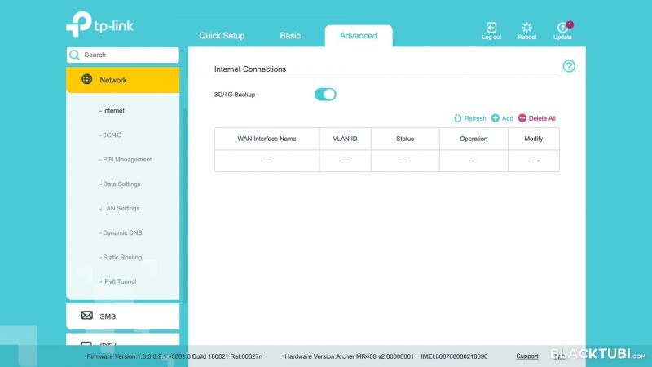652x367 pixels.
Task: Click the Delete All minus icon
Action: (522, 118)
